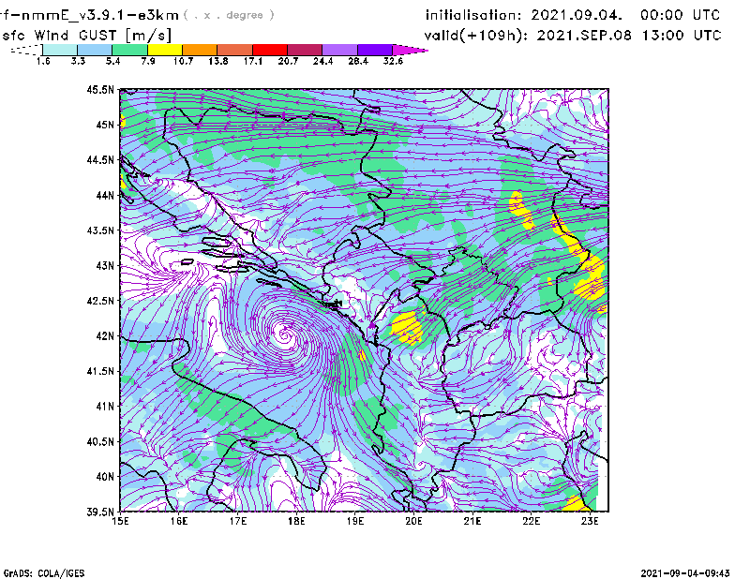The image size is (750, 579).
Task: Click the '44N' latitude label
Action: (x=105, y=195)
